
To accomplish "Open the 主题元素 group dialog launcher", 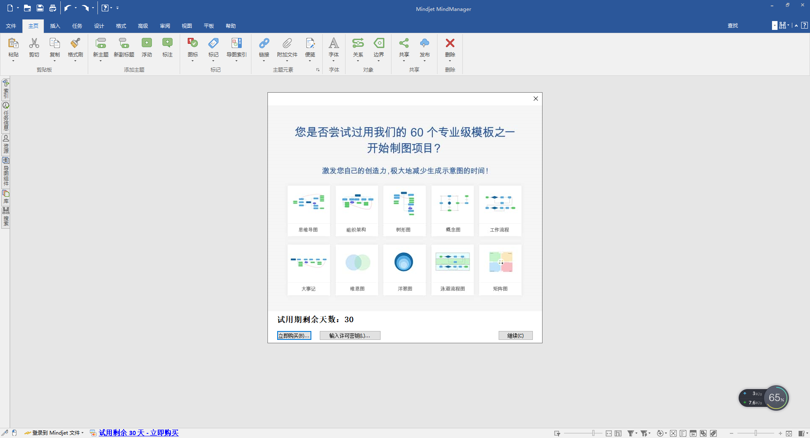I will [318, 70].
